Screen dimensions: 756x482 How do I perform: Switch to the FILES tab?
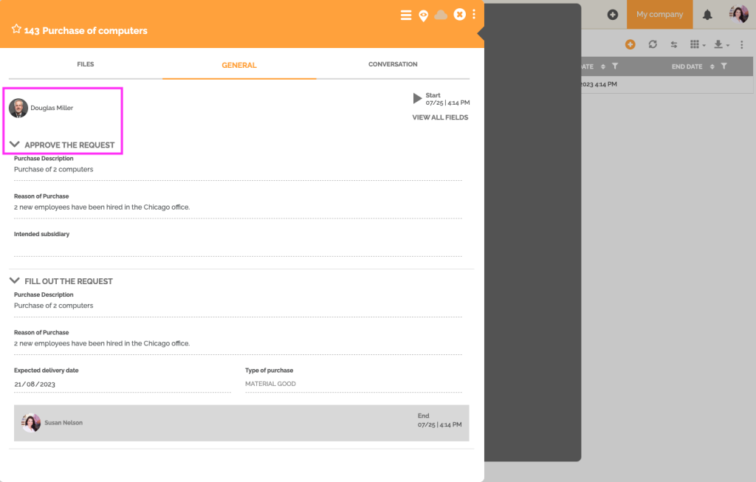(85, 64)
